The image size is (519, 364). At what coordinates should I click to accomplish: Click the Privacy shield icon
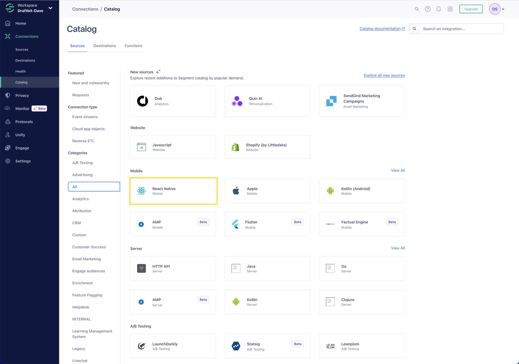click(8, 95)
